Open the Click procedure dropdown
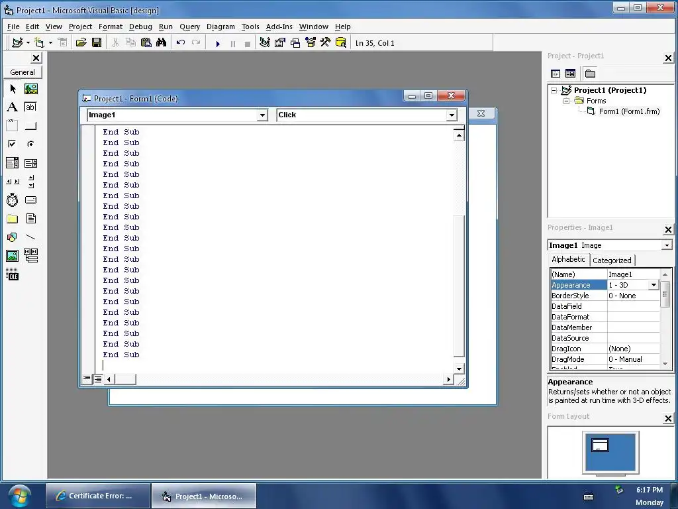This screenshot has height=509, width=678. point(452,115)
